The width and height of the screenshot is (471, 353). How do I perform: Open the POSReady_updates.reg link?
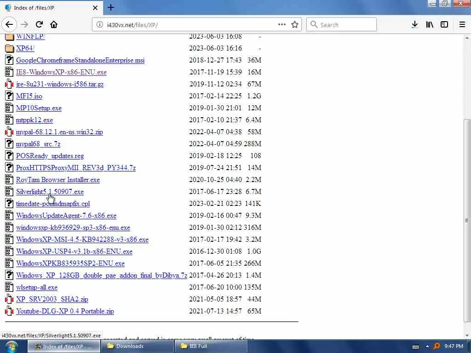(50, 156)
